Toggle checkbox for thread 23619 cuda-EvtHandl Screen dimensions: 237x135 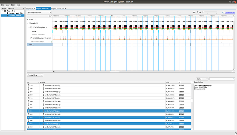click(31, 38)
